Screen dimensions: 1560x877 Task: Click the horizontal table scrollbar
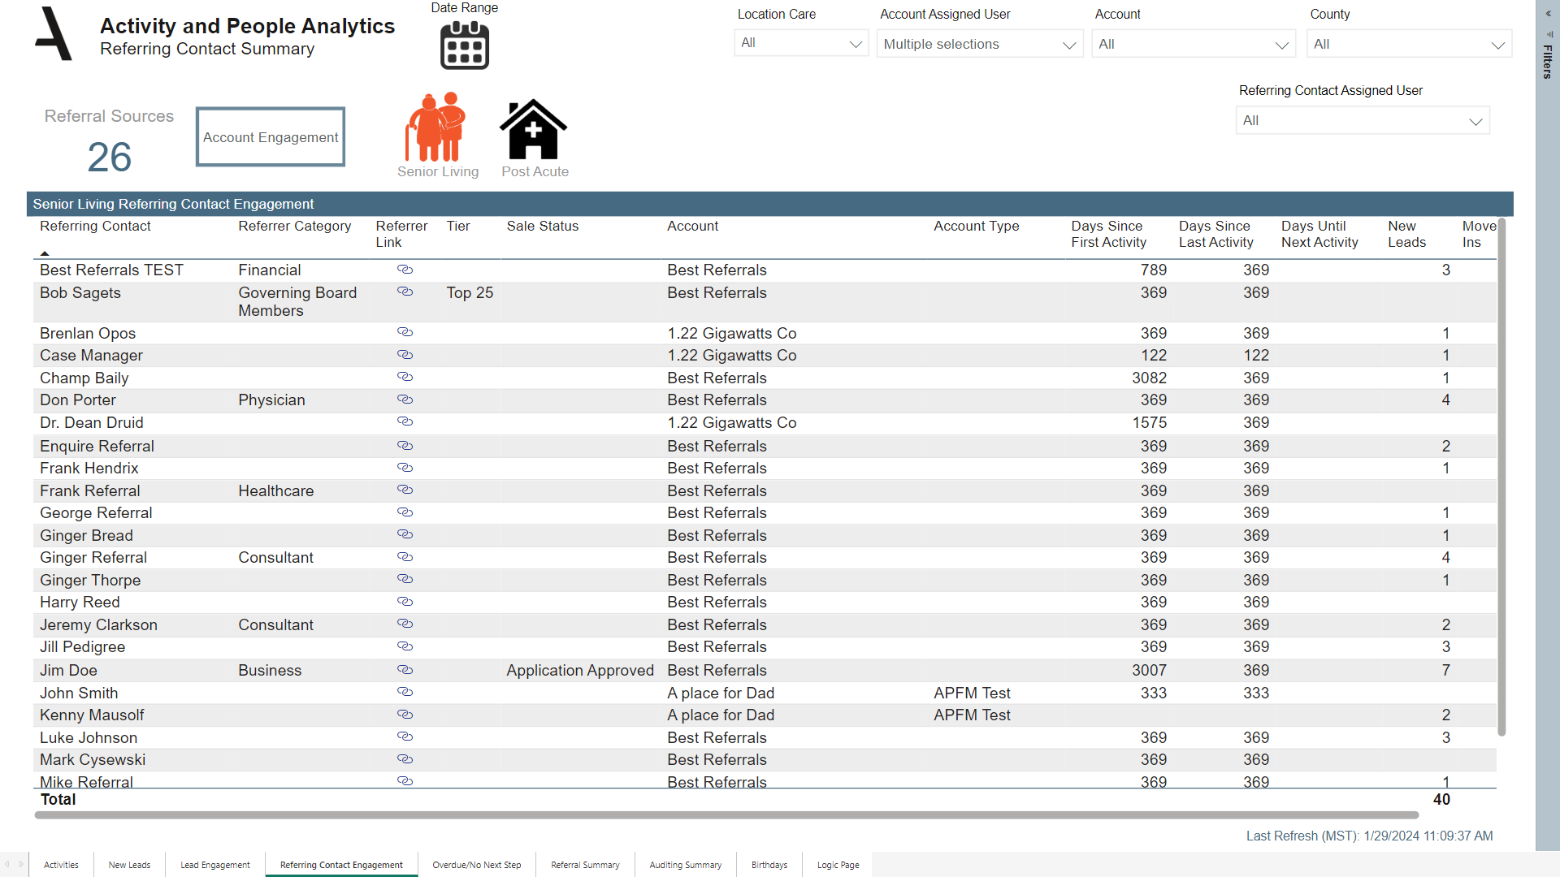coord(726,814)
